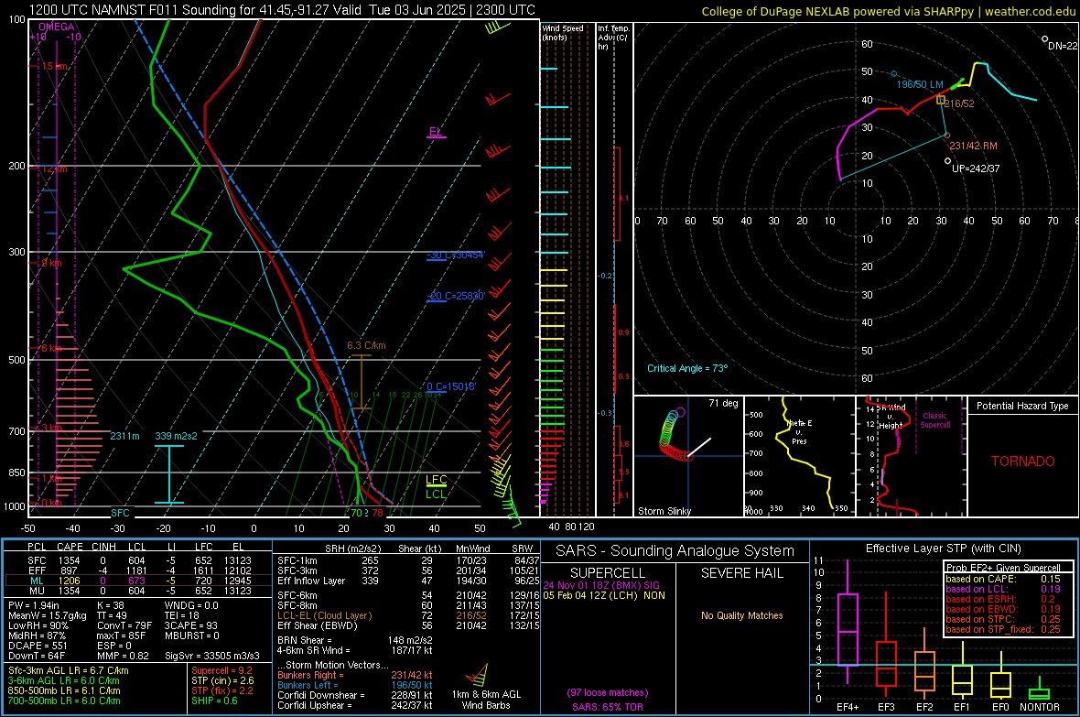The image size is (1080, 717).
Task: Click the 71 deg slinky tilt value
Action: pyautogui.click(x=723, y=403)
